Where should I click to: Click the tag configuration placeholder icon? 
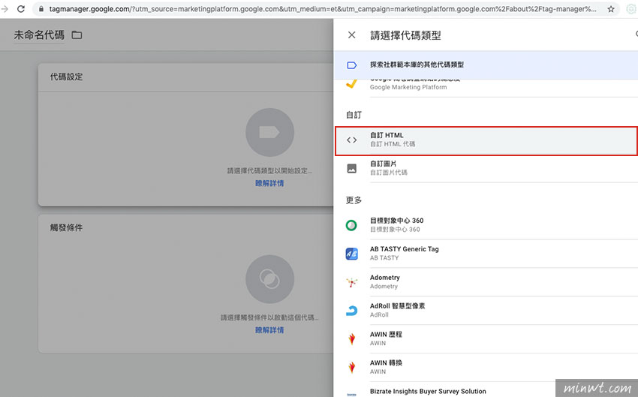(269, 132)
